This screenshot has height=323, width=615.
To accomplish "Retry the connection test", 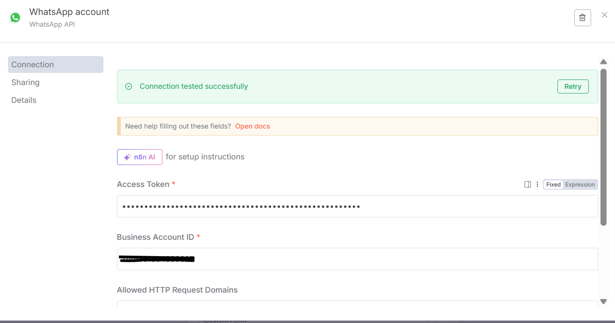I will pos(573,86).
